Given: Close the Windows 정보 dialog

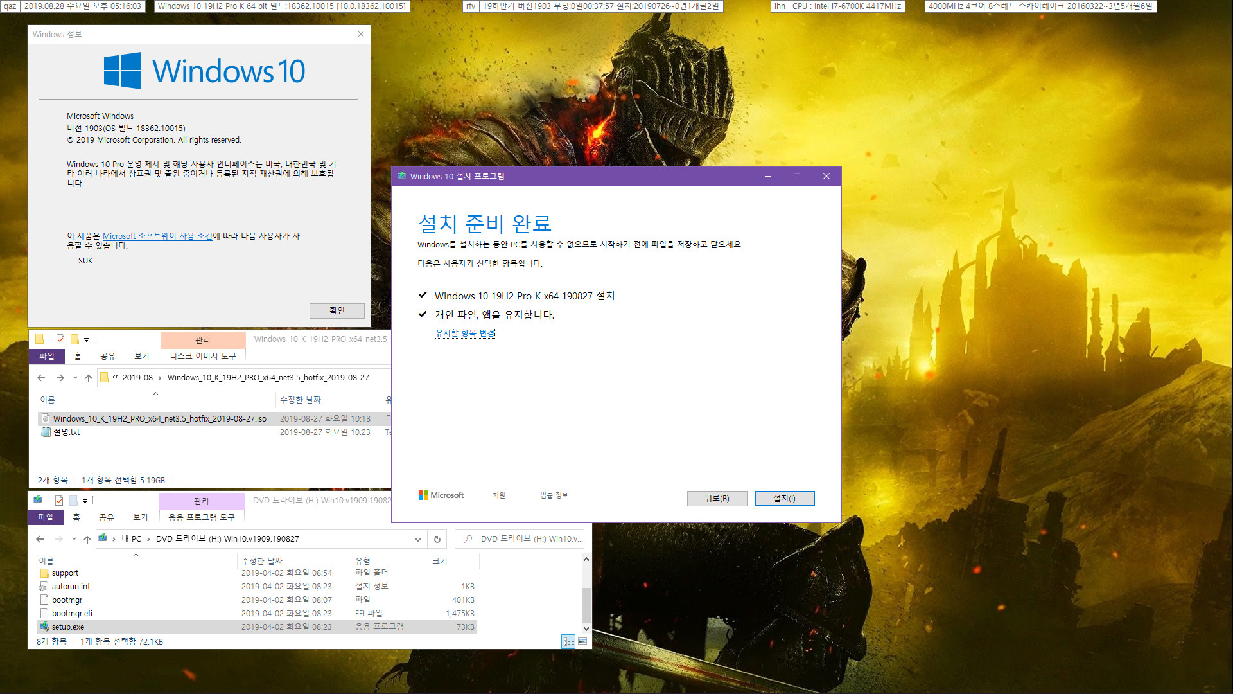Looking at the screenshot, I should tap(361, 34).
